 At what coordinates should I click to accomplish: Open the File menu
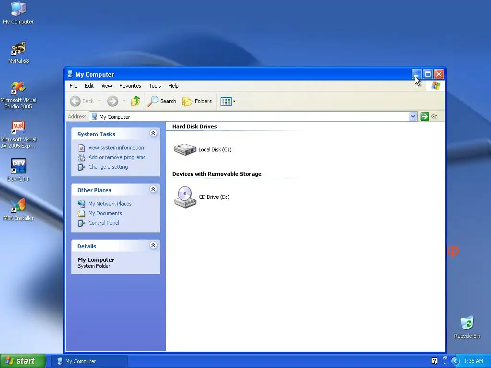pos(73,86)
